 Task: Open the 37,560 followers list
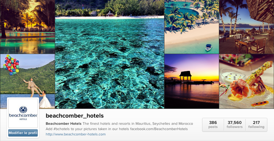point(234,125)
